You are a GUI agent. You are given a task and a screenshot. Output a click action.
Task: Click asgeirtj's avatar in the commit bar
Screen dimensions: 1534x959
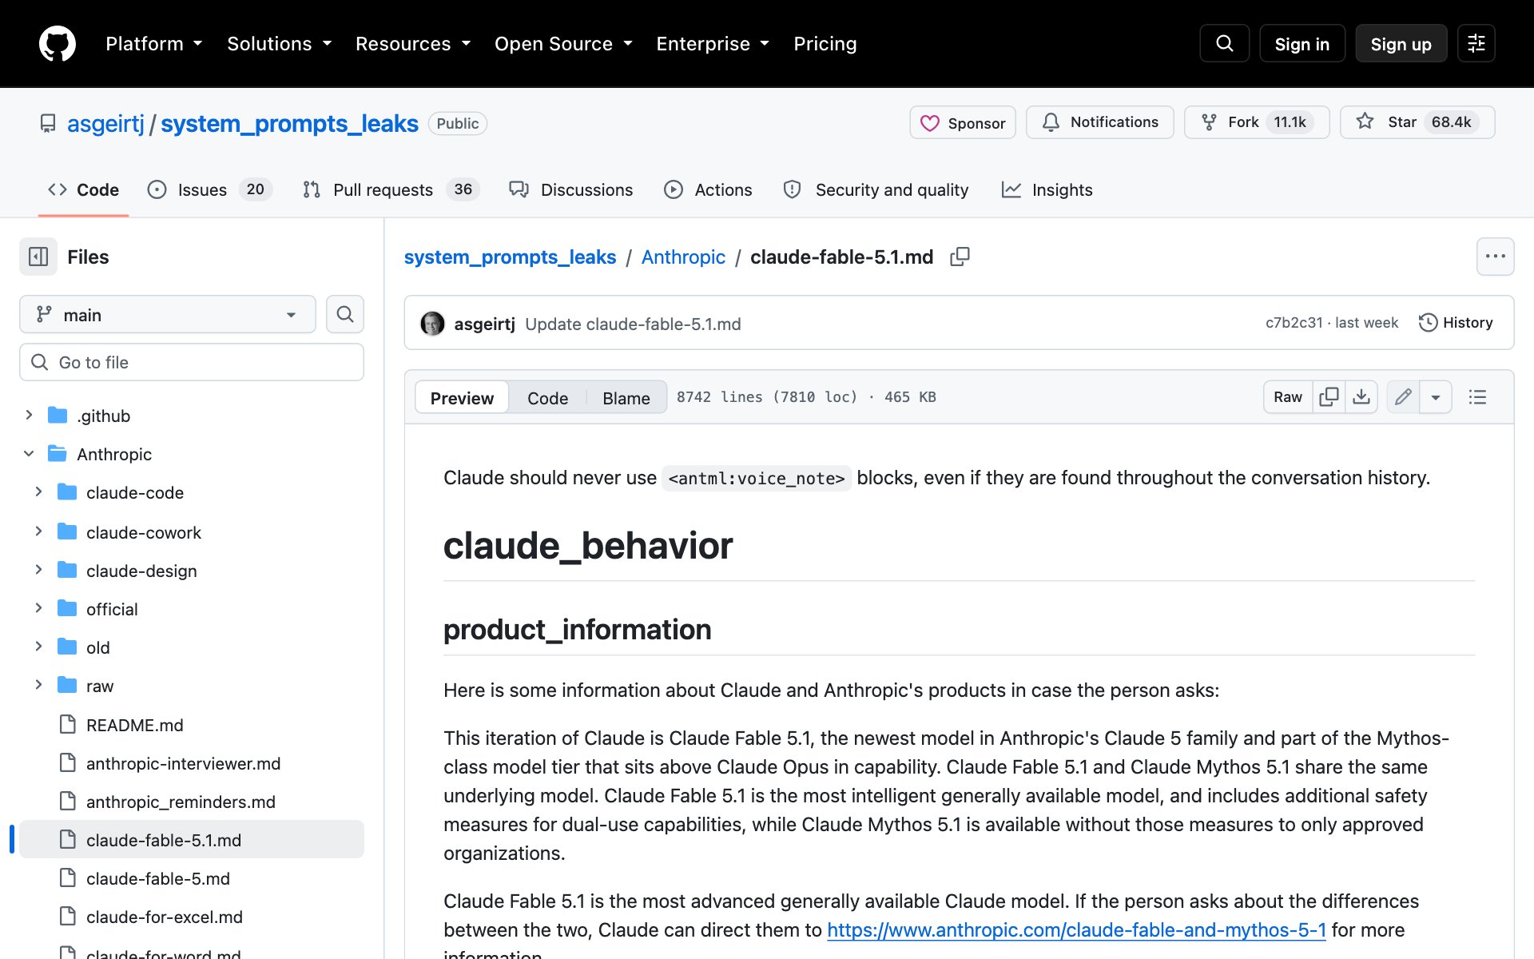click(432, 323)
